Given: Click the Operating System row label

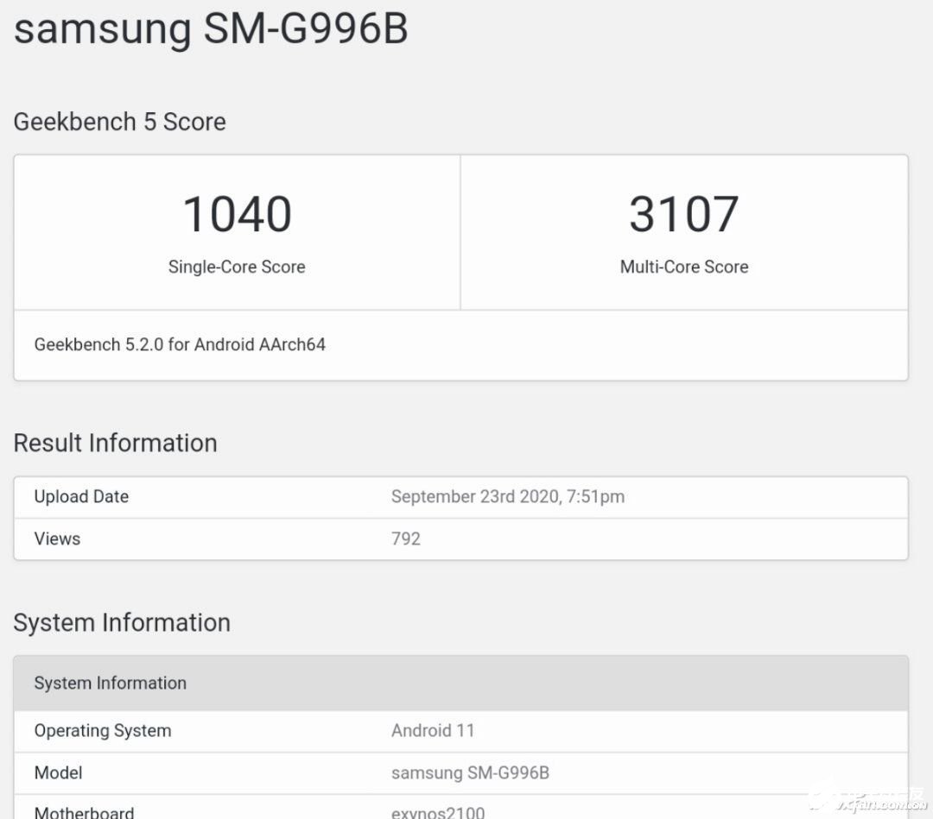Looking at the screenshot, I should point(103,730).
